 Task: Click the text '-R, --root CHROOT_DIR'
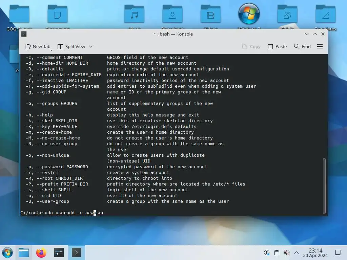pos(54,178)
